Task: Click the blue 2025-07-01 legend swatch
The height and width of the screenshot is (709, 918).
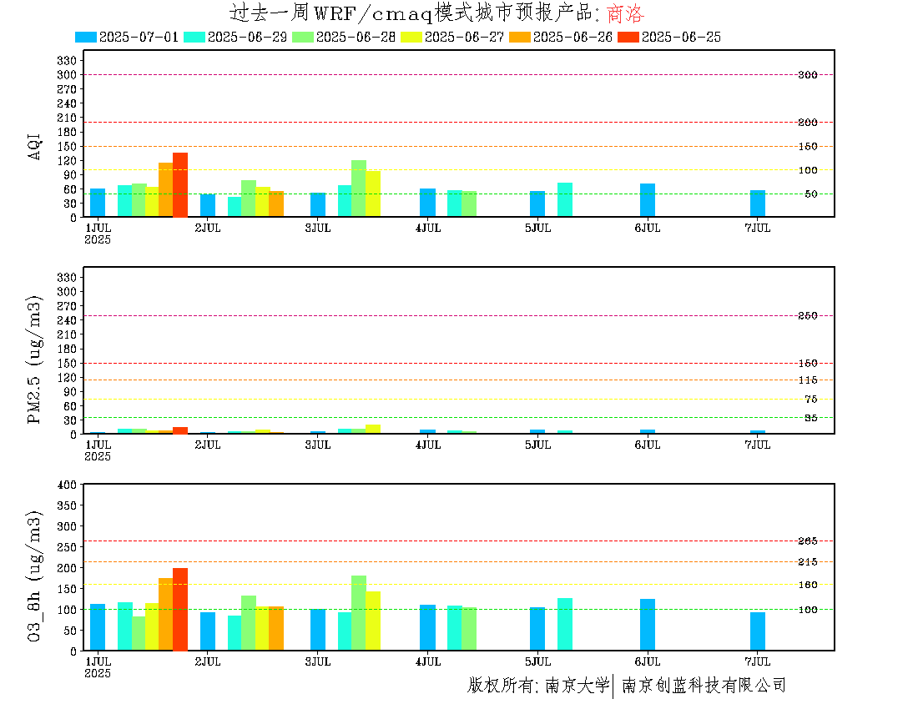Action: click(x=86, y=37)
